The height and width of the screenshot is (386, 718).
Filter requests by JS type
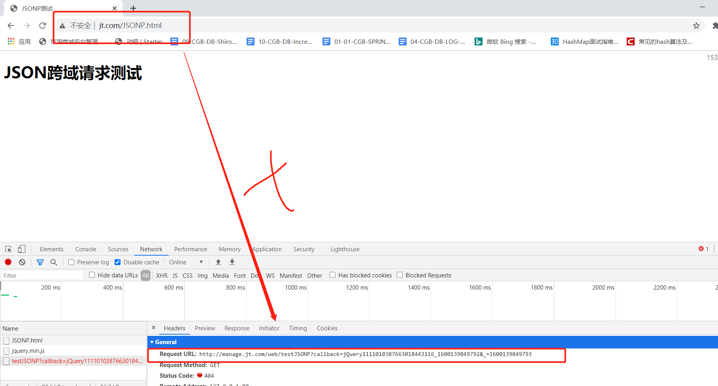coord(175,275)
